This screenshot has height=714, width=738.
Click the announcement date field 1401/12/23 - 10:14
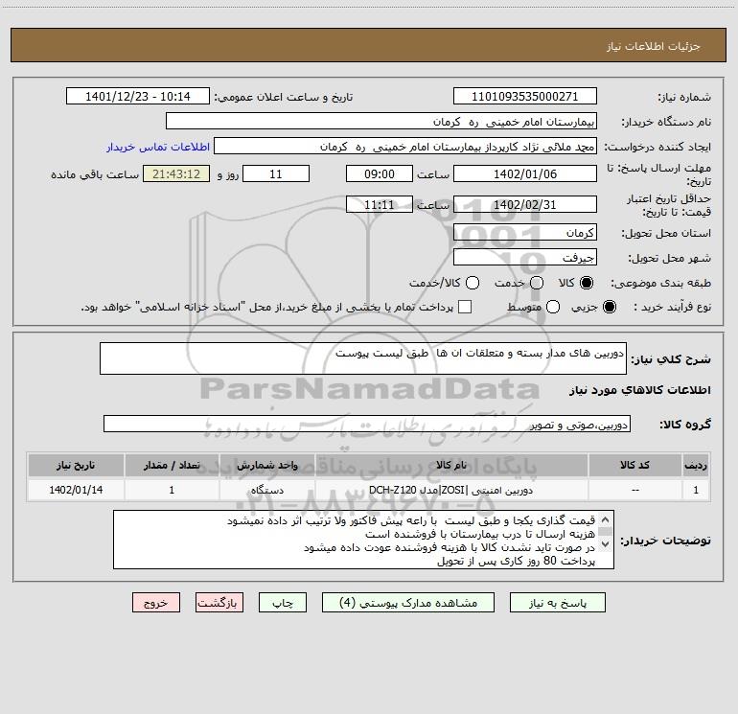(138, 96)
